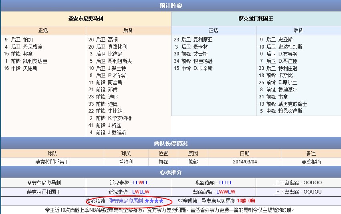
Task: Click Spurs starter 柏加
Action: [28, 39]
